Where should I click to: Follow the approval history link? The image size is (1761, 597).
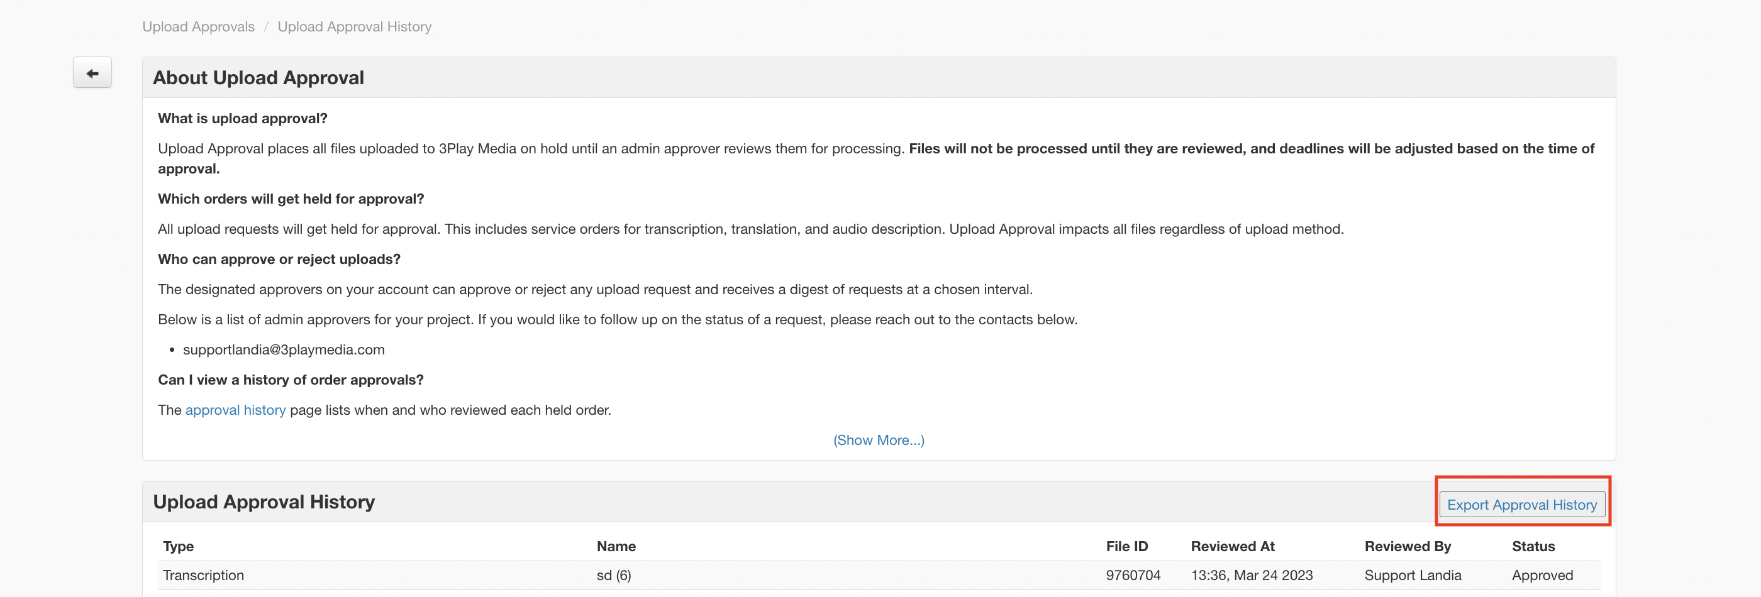coord(235,410)
